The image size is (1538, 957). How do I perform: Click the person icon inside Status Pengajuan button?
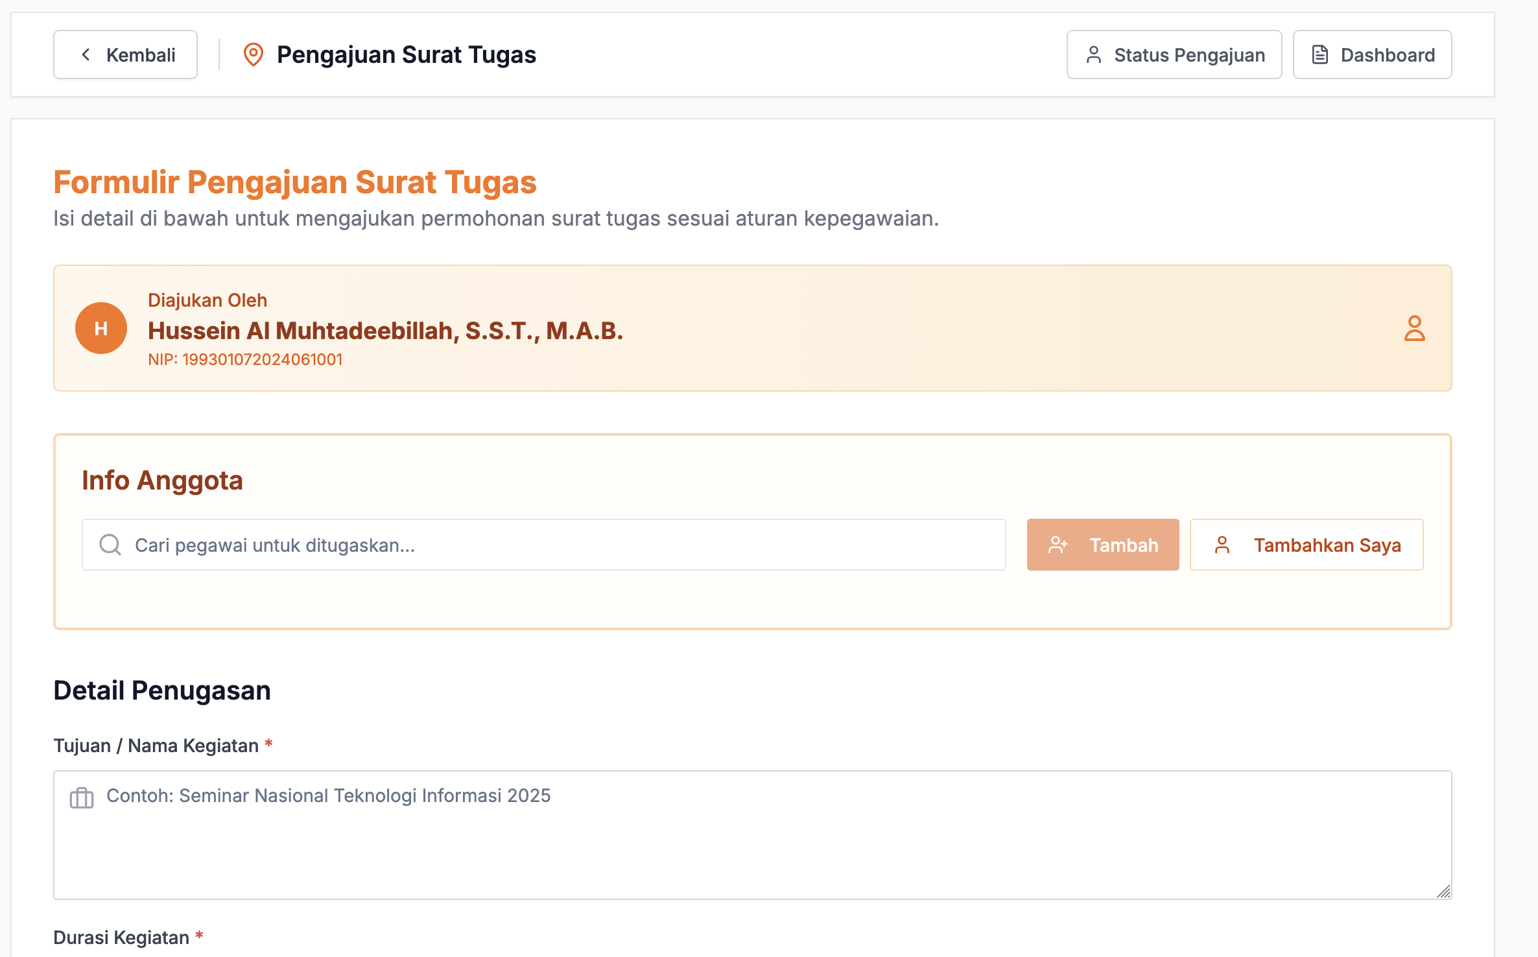(x=1094, y=54)
